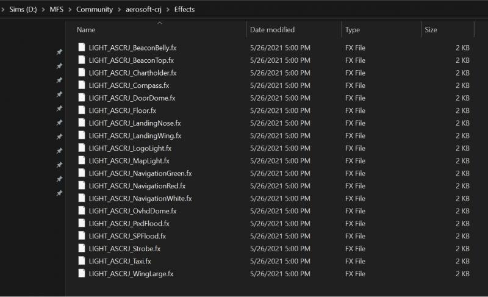Image resolution: width=488 pixels, height=297 pixels.
Task: Navigate to MFS in the address bar
Action: pos(57,9)
